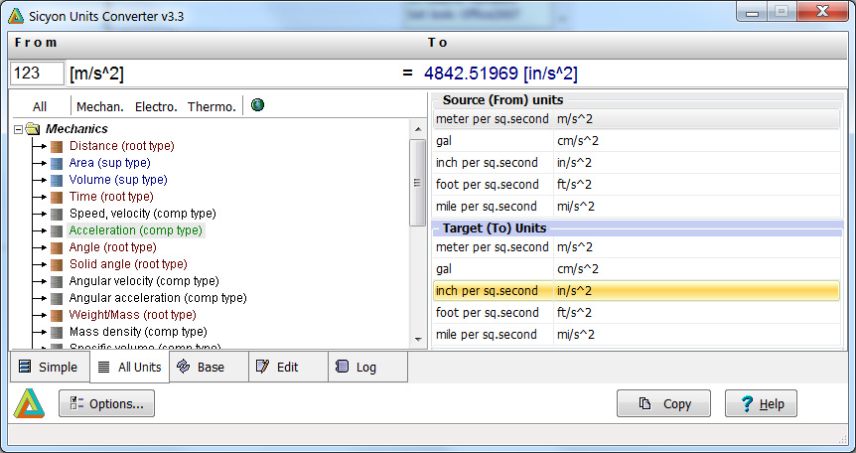Click the Sicyon logo at bottom left
Image resolution: width=856 pixels, height=453 pixels.
coord(29,403)
